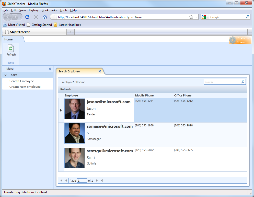254x197 pixels.
Task: Bookmark page with the star icon
Action: point(191,17)
